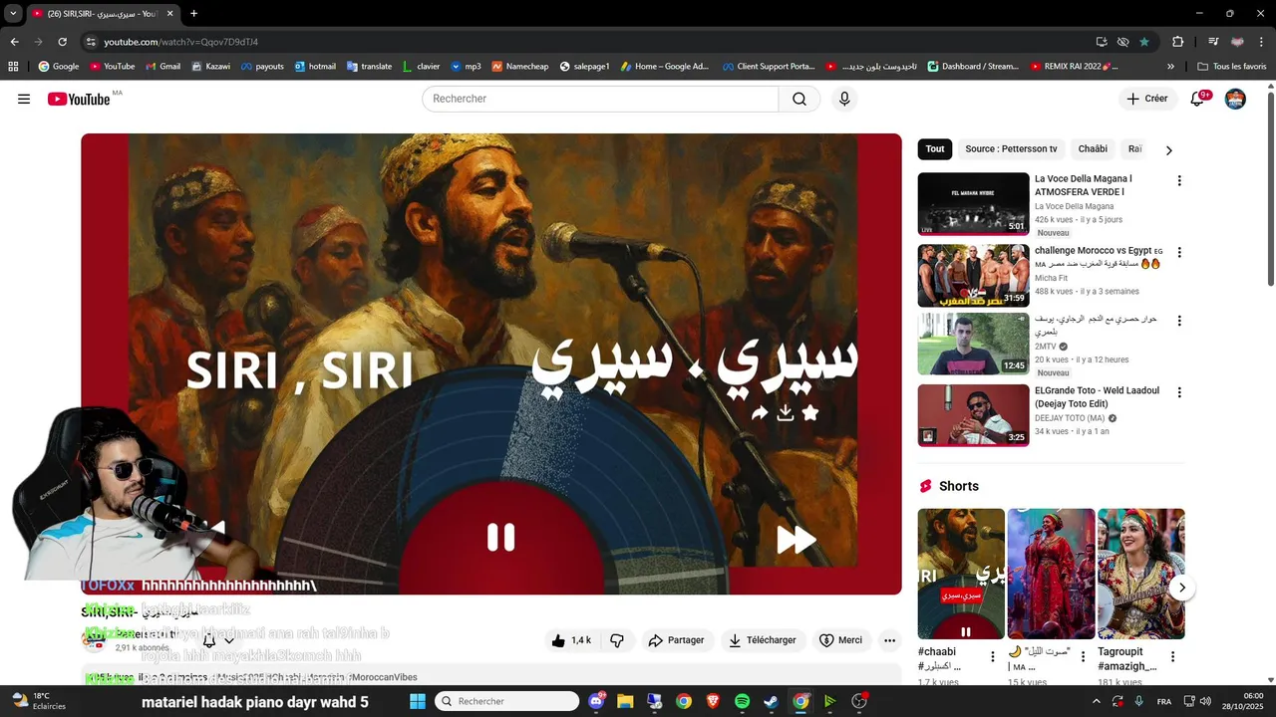Open options for Tagroupit short
The width and height of the screenshot is (1276, 717).
coord(1173,656)
